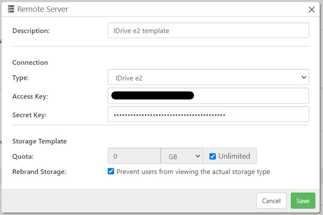Click the 'Prevent users from viewing' label

pos(193,172)
